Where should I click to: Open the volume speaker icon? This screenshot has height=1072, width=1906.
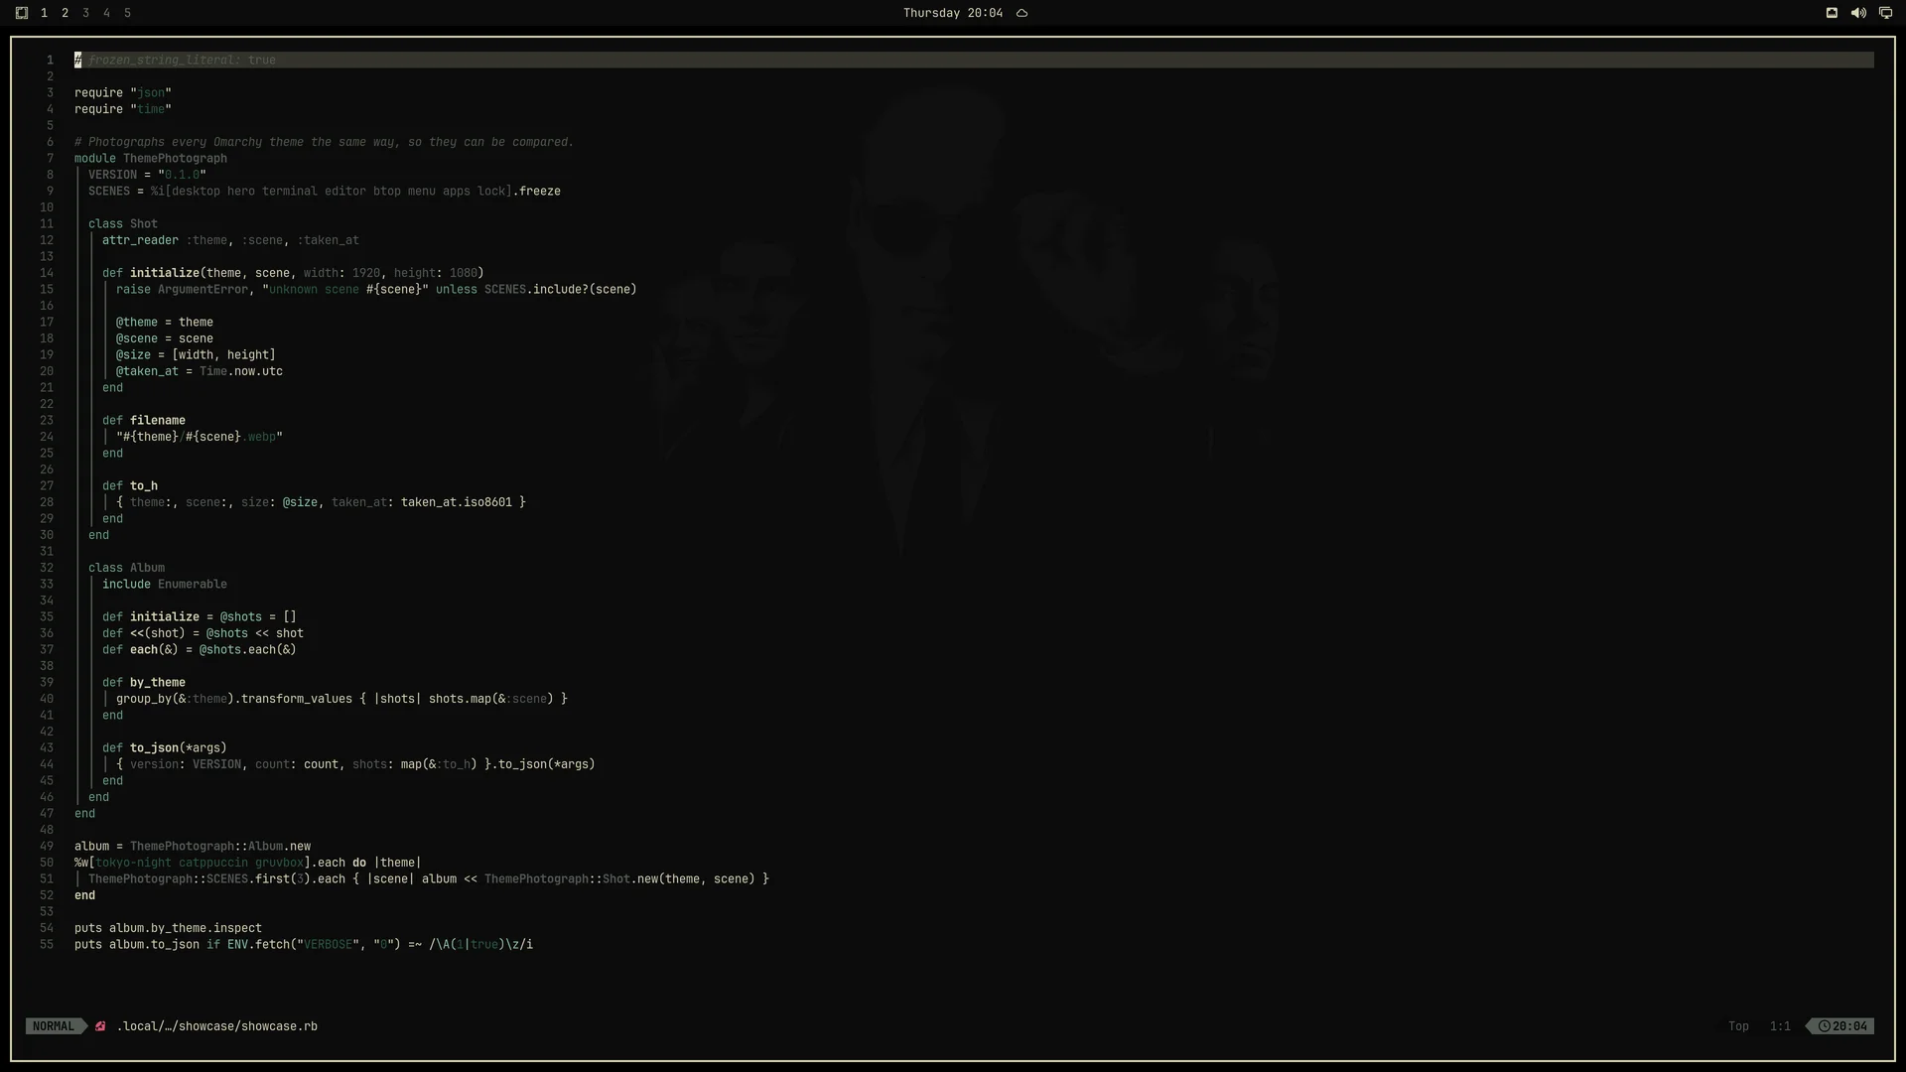(x=1858, y=13)
